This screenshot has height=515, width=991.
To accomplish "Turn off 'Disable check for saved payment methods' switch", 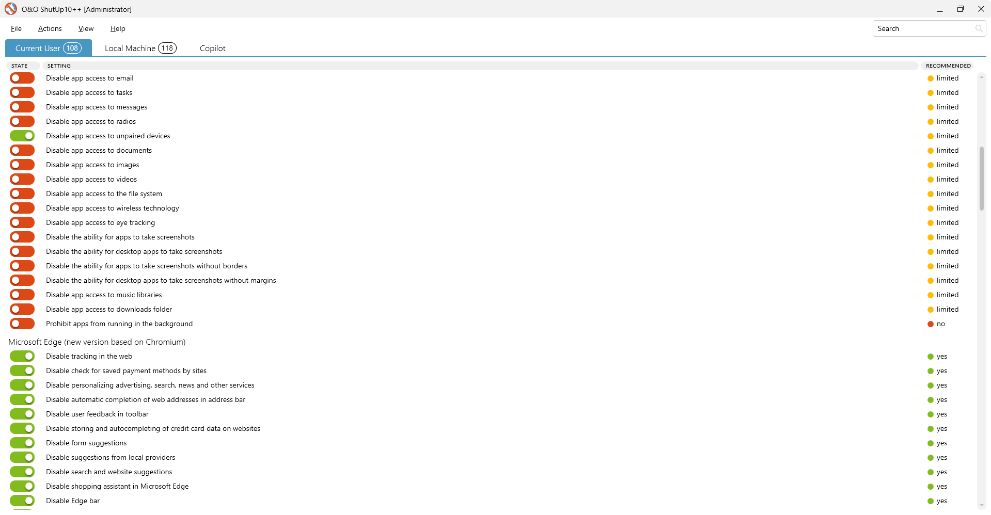I will [x=22, y=371].
